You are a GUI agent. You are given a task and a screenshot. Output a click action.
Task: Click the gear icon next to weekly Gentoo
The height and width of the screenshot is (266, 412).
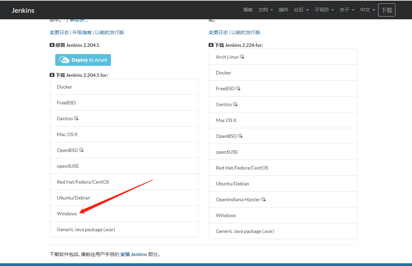click(235, 104)
